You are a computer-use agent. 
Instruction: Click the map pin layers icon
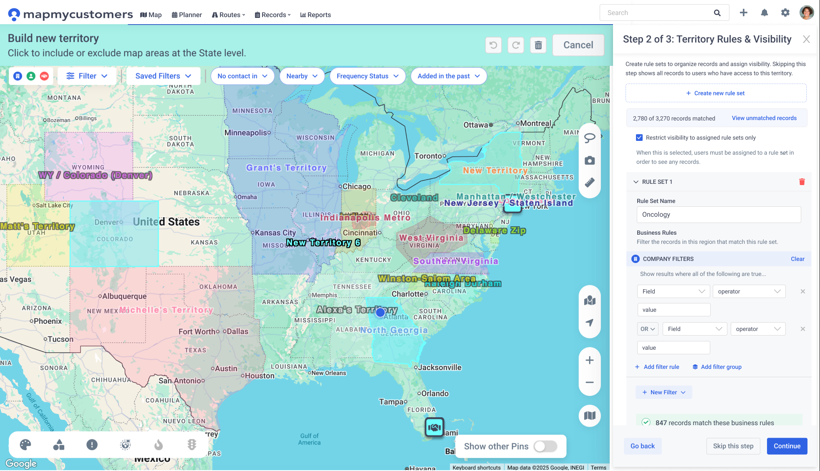pos(590,301)
